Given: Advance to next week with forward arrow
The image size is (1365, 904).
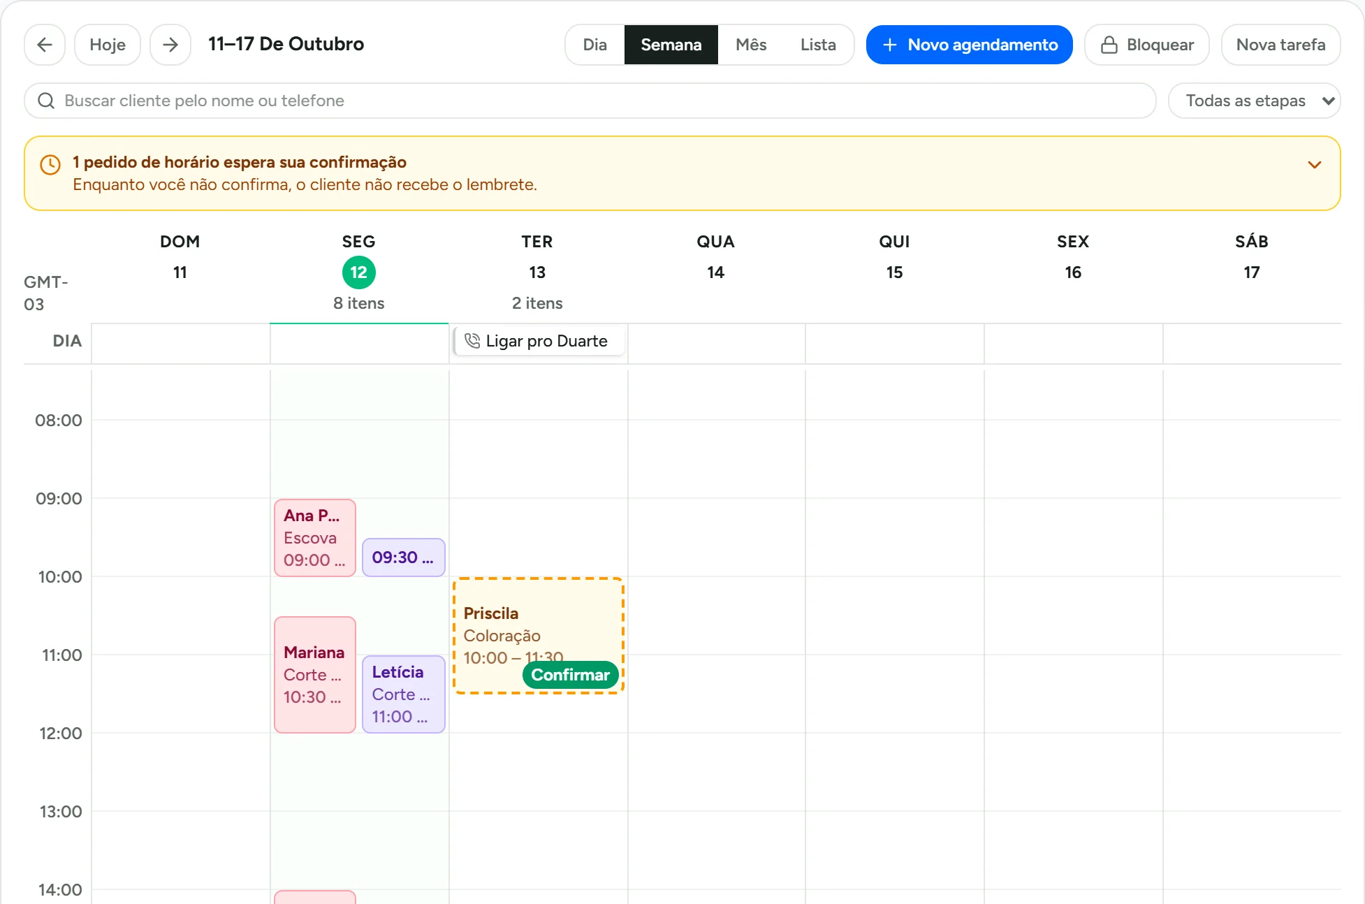Looking at the screenshot, I should click(x=170, y=45).
